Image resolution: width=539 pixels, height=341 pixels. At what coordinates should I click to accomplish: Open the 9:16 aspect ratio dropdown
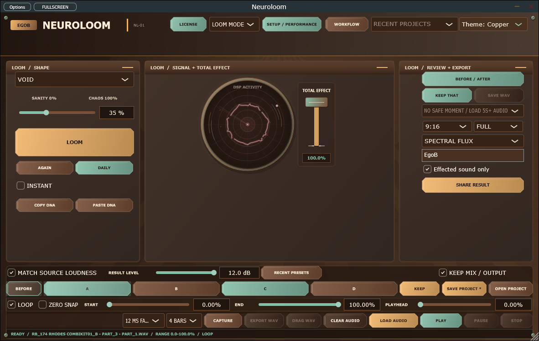(x=446, y=126)
